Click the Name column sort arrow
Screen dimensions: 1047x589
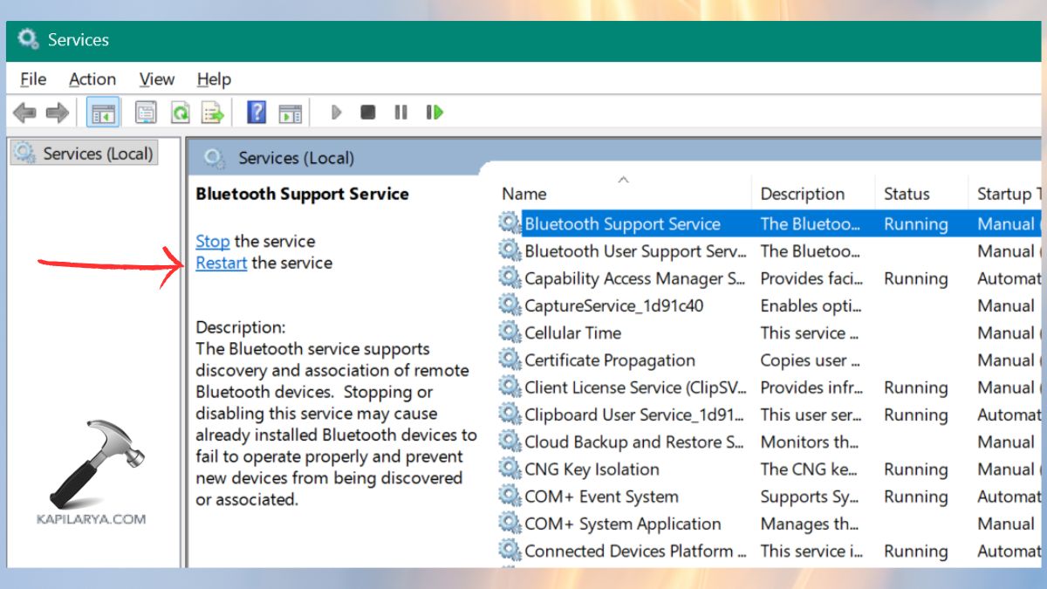click(x=623, y=179)
